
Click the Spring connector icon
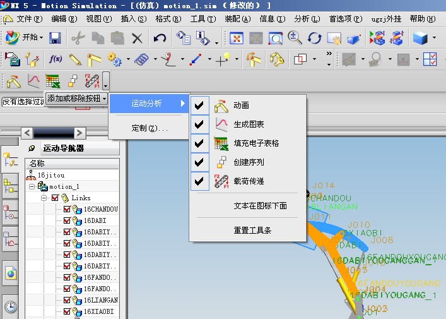(142, 59)
